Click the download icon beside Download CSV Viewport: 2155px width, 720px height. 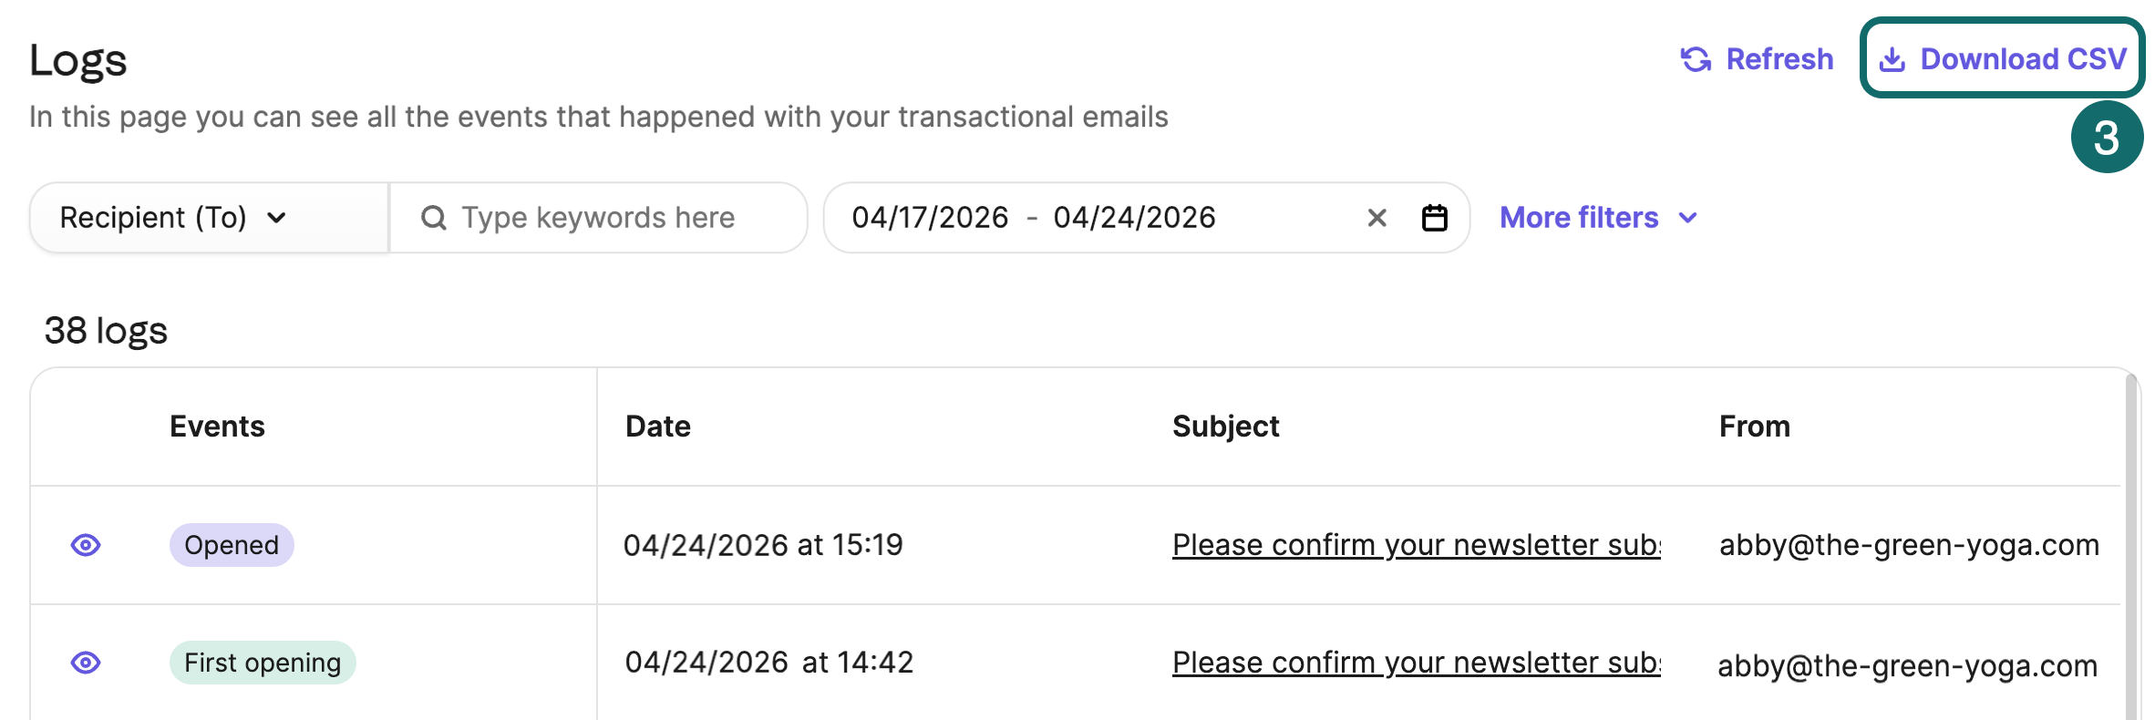coord(1894,58)
